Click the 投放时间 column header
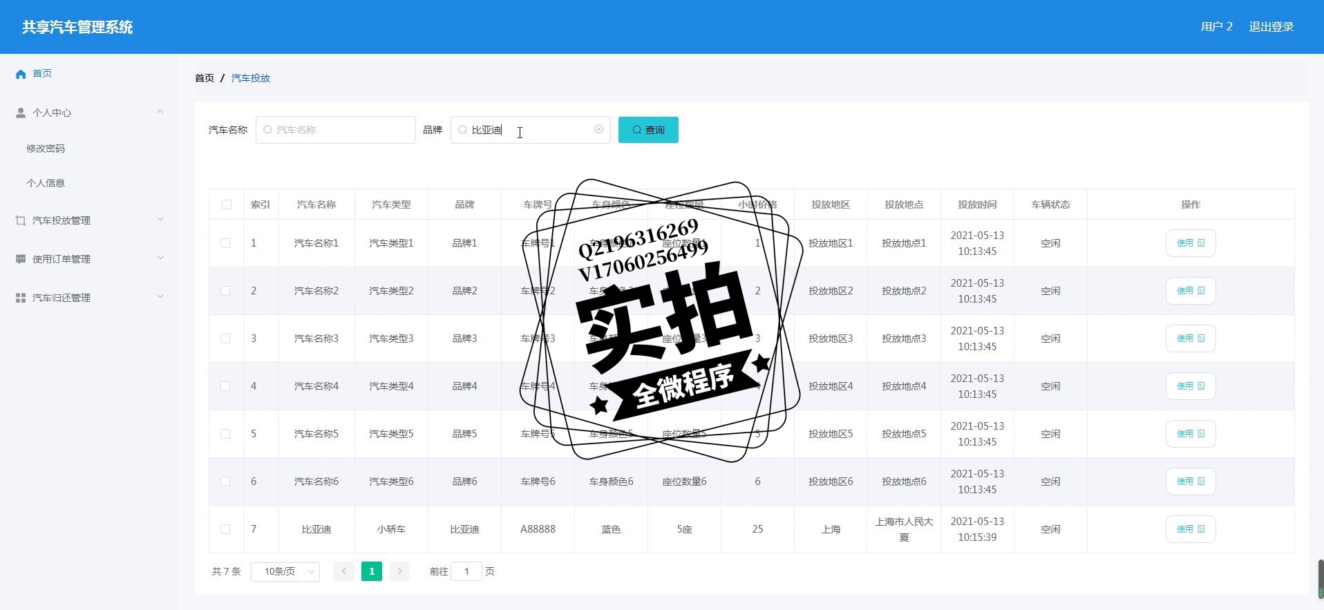Image resolution: width=1324 pixels, height=610 pixels. coord(977,204)
